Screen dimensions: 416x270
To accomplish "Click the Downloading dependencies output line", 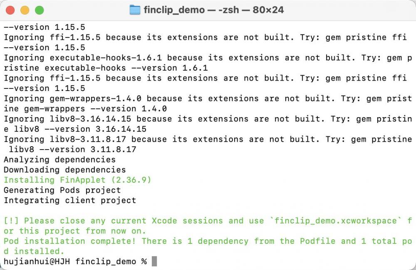I will pyautogui.click(x=65, y=169).
